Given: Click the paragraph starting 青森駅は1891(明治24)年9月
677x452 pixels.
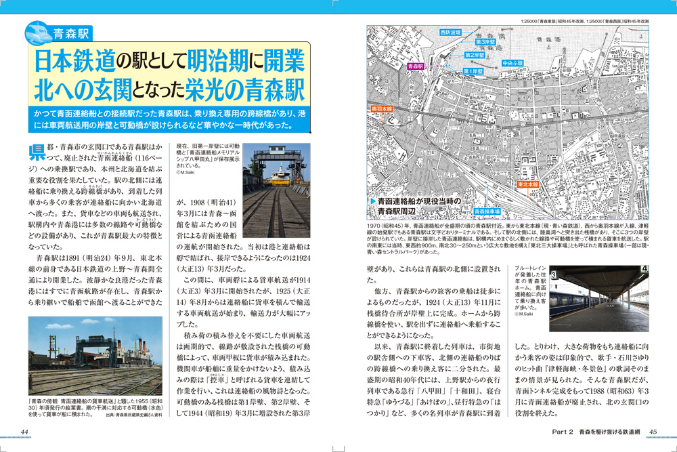Looking at the screenshot, I should point(95,280).
